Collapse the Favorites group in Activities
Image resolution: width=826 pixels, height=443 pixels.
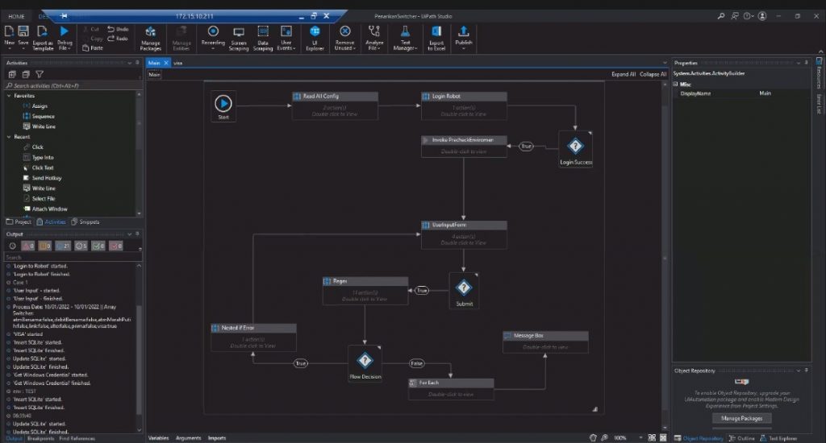(x=9, y=96)
